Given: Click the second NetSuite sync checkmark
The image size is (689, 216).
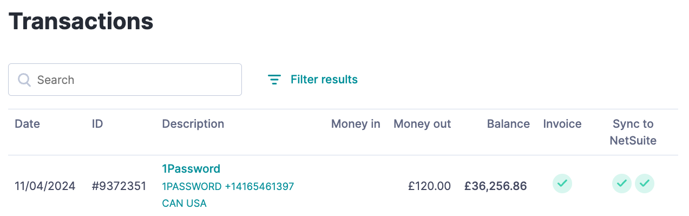Looking at the screenshot, I should 645,184.
